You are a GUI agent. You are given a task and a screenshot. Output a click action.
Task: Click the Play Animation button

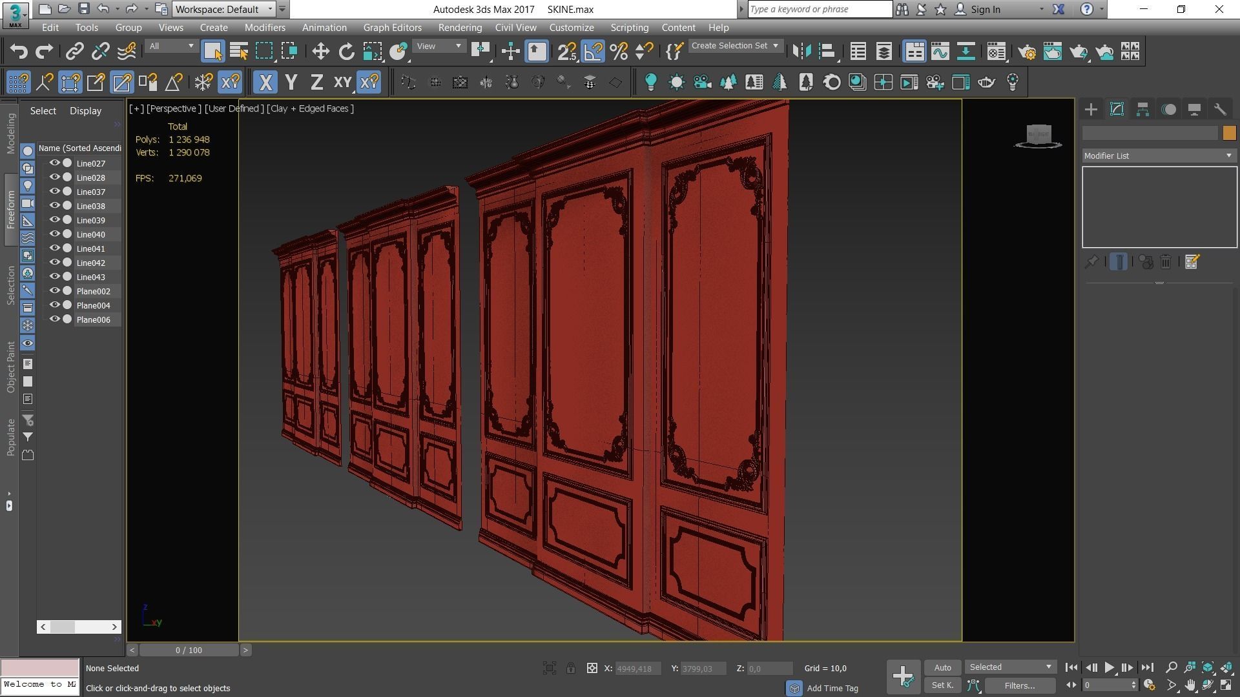click(1109, 668)
